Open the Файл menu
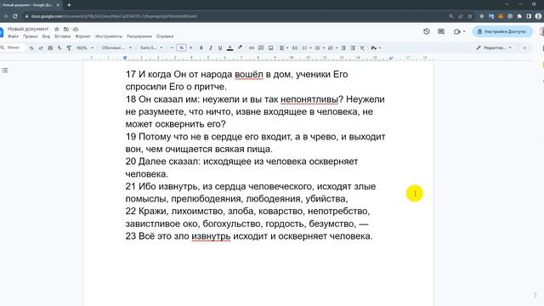The image size is (544, 306). [x=14, y=37]
